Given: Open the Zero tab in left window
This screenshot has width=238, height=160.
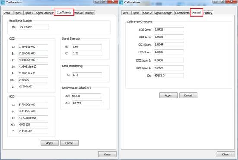Looking at the screenshot, I should coord(7,13).
